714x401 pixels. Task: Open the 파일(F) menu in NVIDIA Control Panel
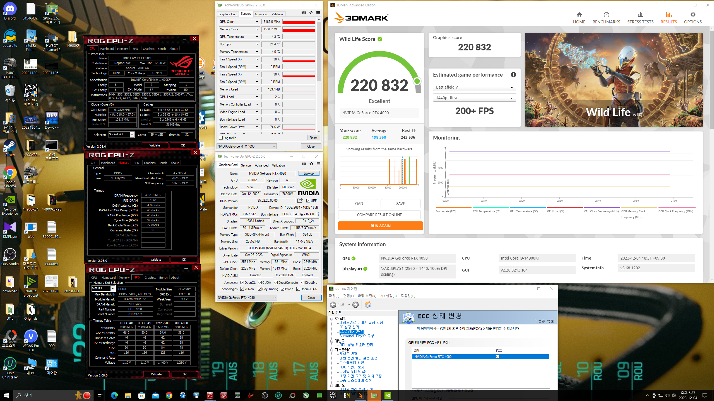[x=334, y=296]
